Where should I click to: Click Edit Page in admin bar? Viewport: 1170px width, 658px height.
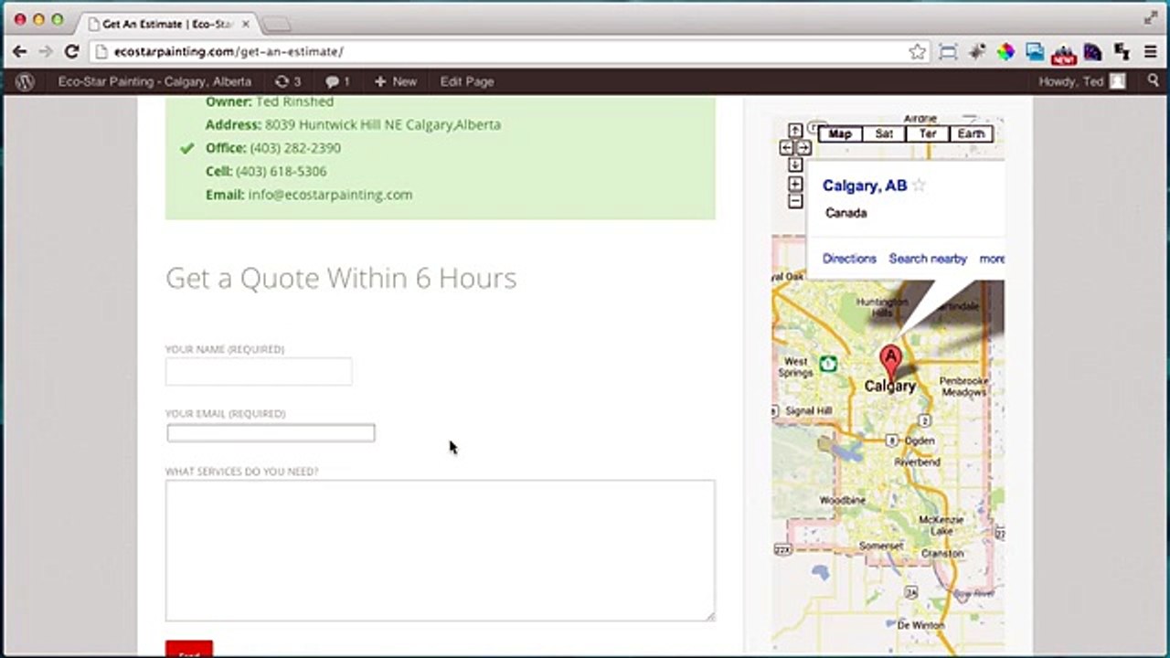(x=467, y=81)
